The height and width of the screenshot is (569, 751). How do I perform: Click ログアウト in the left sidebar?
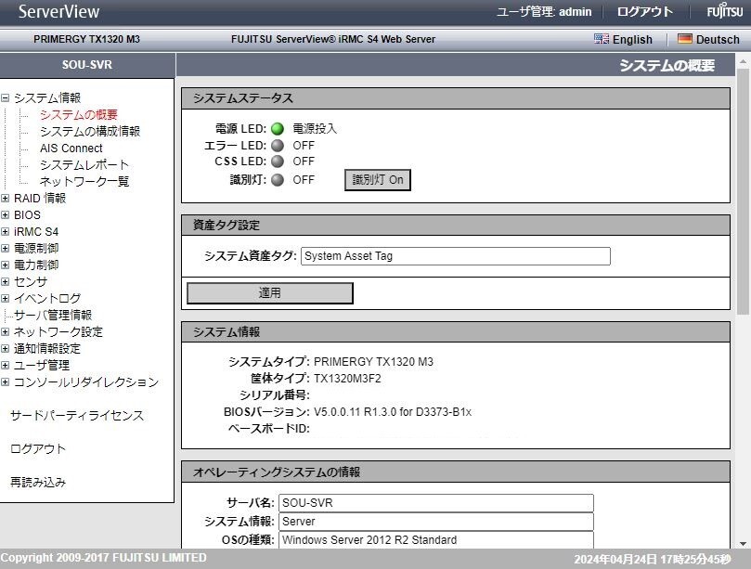click(38, 448)
